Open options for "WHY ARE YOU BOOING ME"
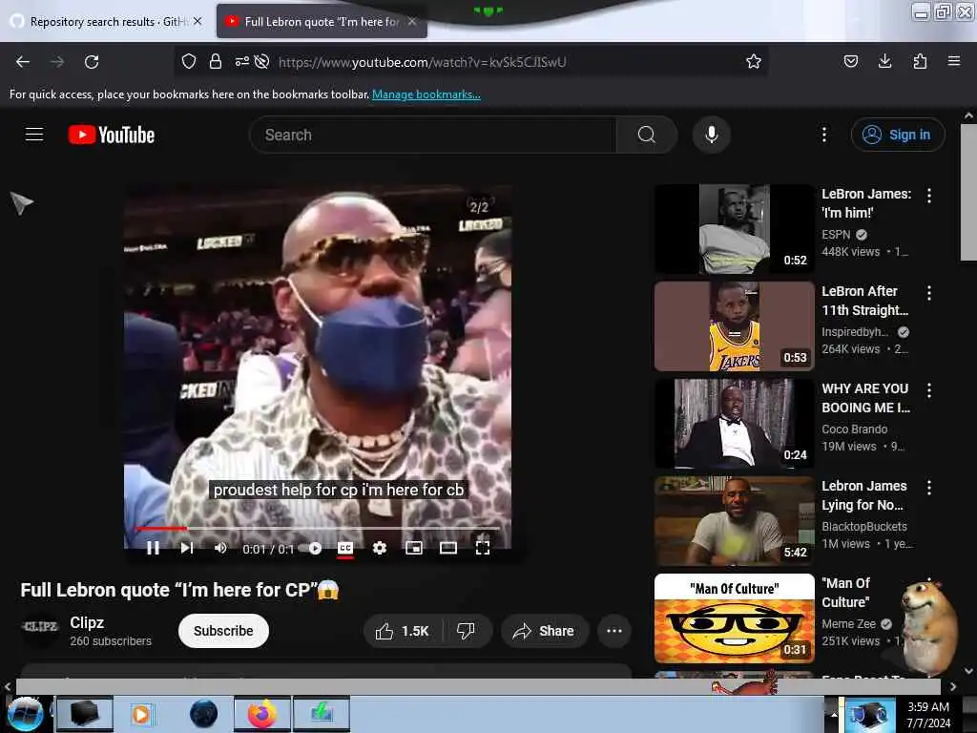Viewport: 977px width, 733px height. (x=929, y=390)
